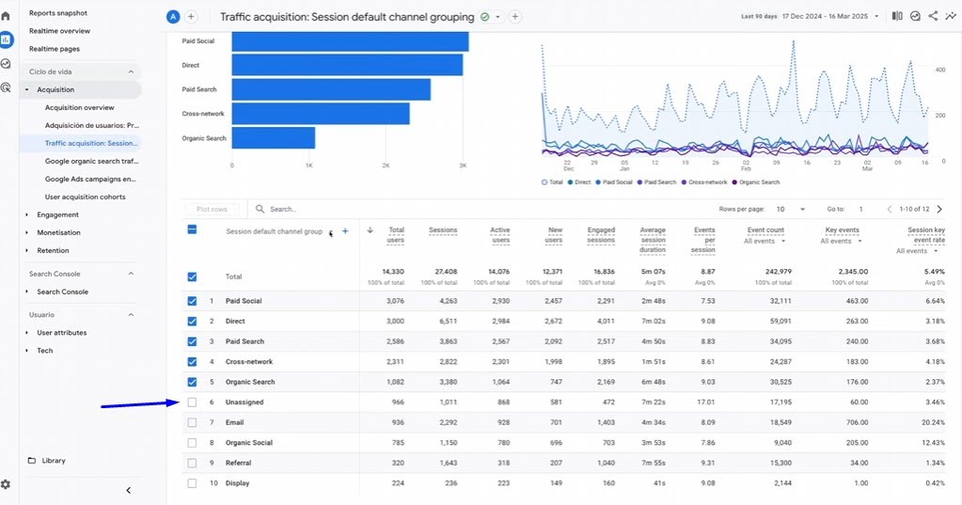Sort by the Engaged sessions column header

tap(601, 235)
